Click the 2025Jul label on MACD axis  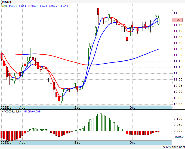(7, 142)
